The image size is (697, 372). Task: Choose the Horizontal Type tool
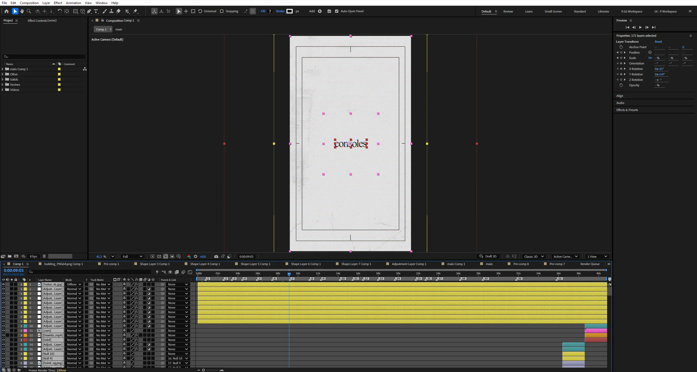[x=96, y=11]
